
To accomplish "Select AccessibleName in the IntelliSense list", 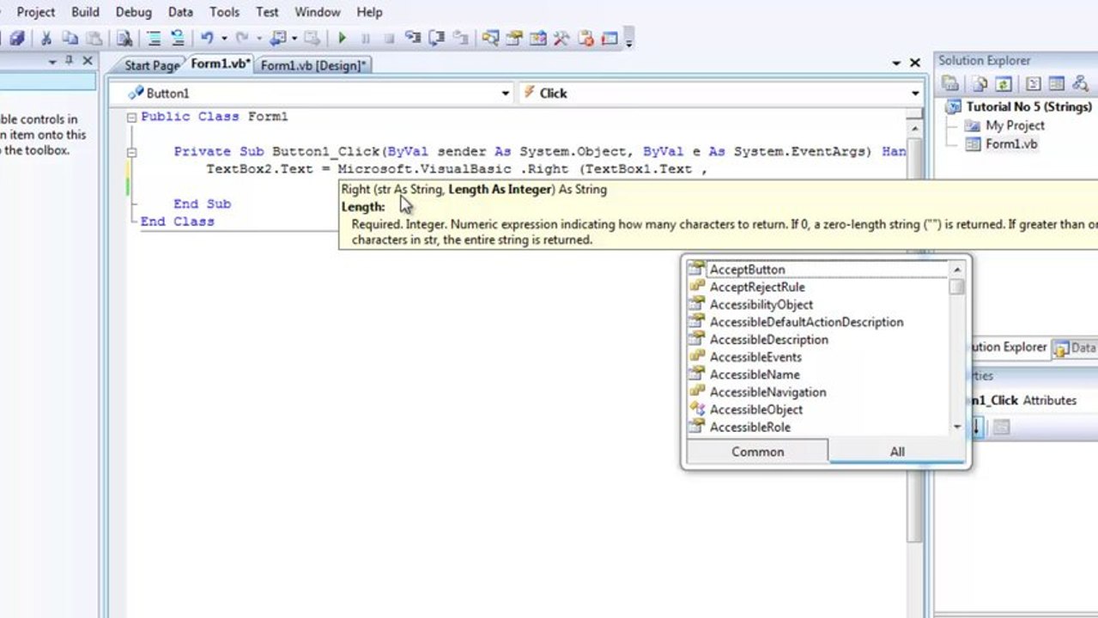I will click(x=754, y=374).
